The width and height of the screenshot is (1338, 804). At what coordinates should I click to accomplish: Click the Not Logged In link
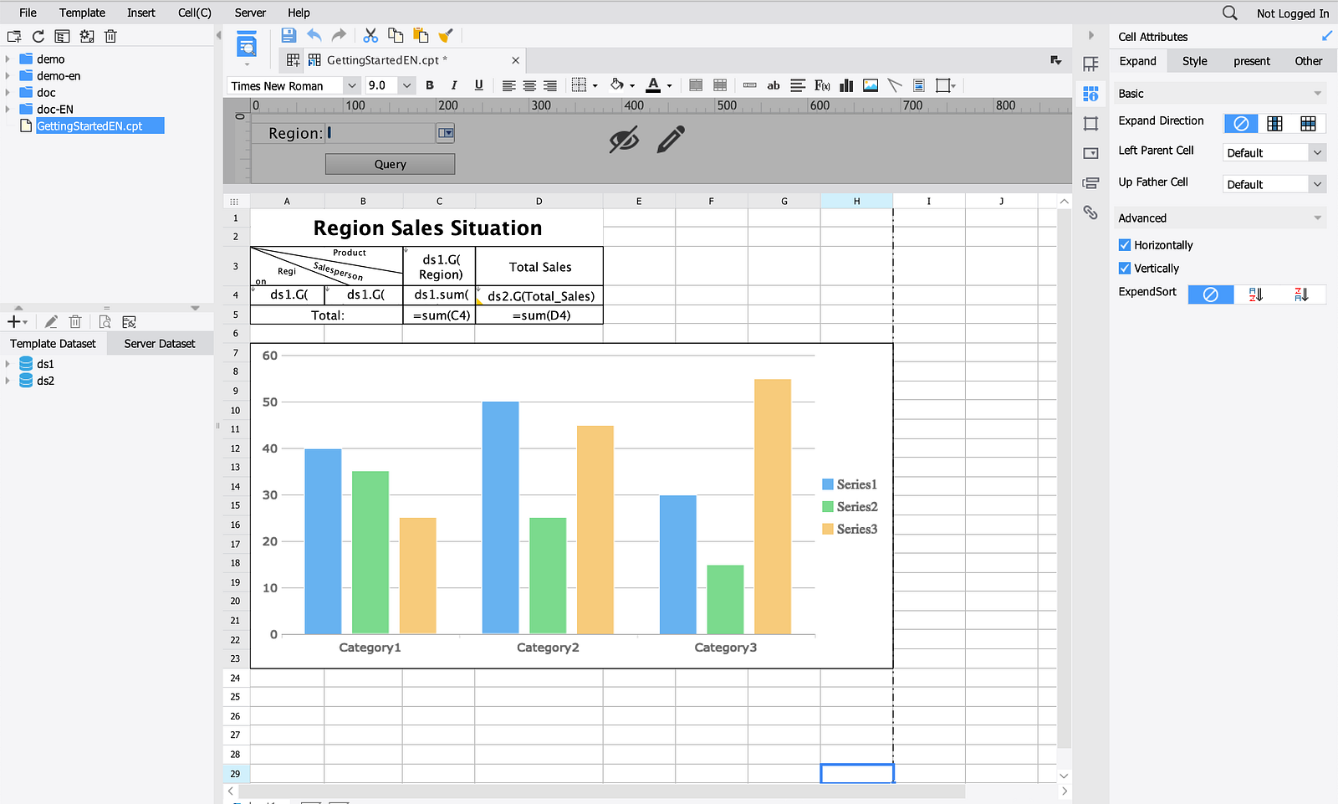[1292, 13]
